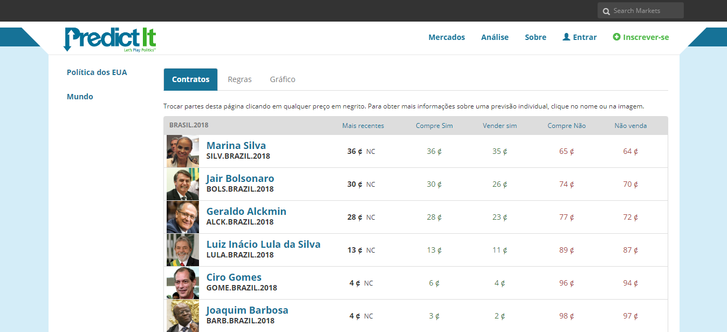Open the Análise menu item
The image size is (727, 332).
495,37
